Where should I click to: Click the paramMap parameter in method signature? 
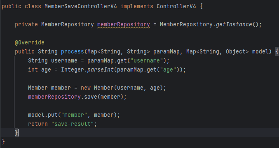(x=166, y=52)
